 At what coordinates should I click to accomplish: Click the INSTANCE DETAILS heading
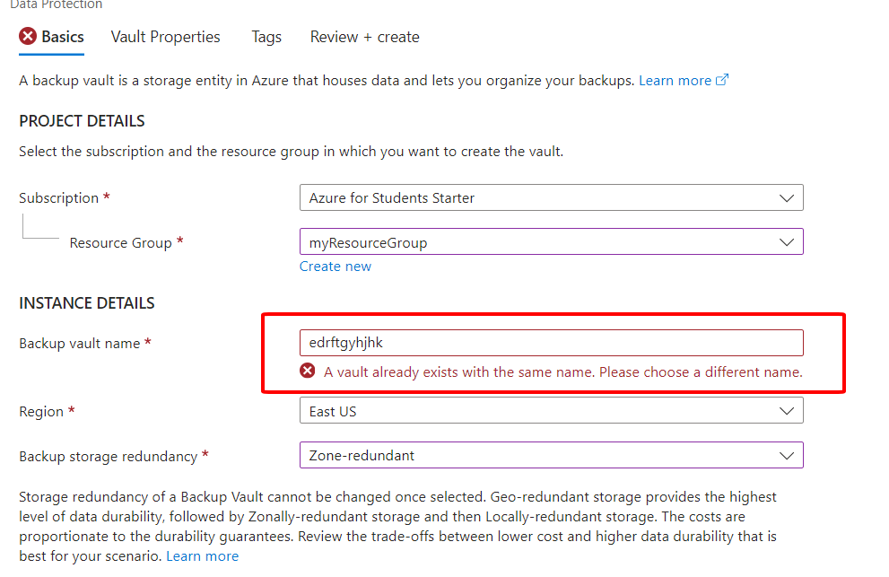tap(87, 303)
